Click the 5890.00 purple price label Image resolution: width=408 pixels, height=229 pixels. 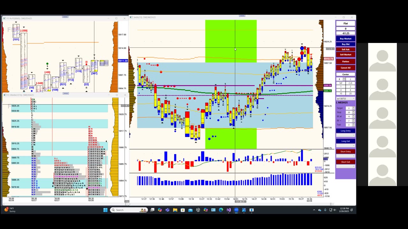(328, 85)
